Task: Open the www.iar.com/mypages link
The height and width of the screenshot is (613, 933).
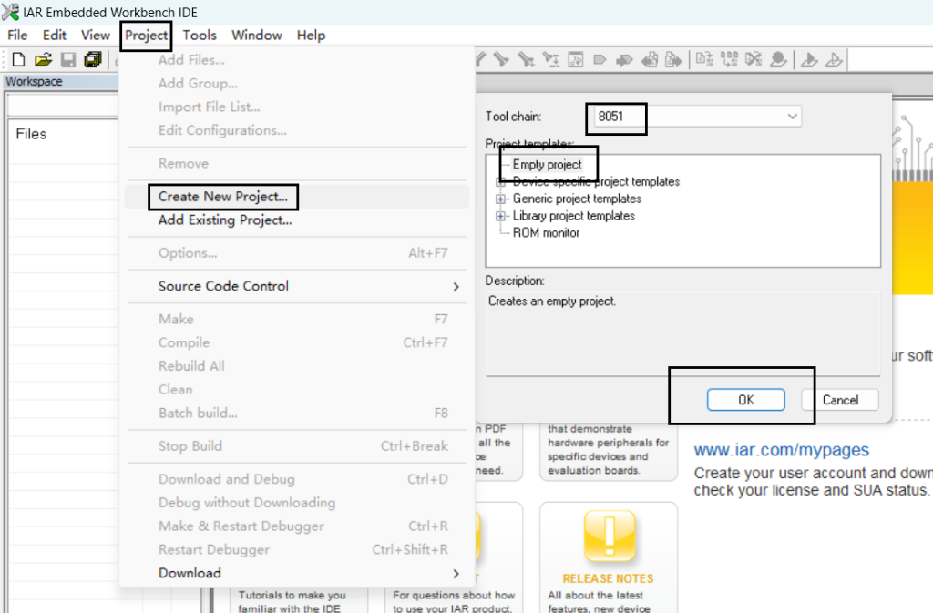Action: click(x=781, y=450)
